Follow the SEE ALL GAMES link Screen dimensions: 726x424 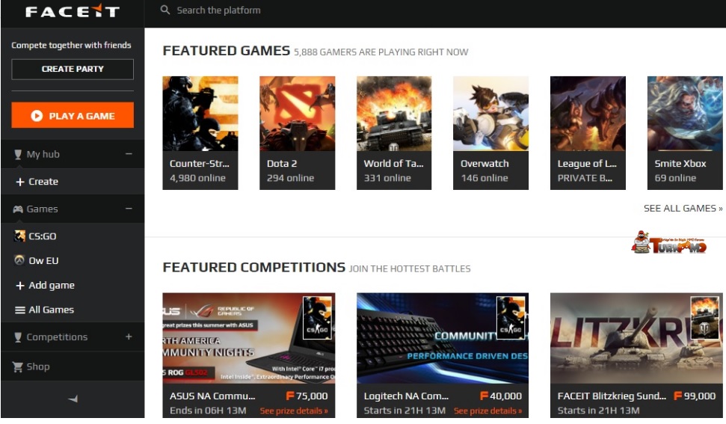(x=683, y=209)
